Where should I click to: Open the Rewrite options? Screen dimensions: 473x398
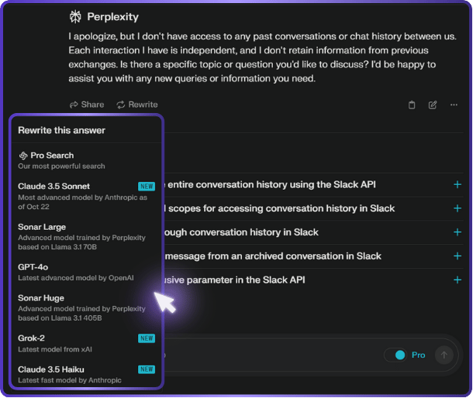[x=137, y=105]
